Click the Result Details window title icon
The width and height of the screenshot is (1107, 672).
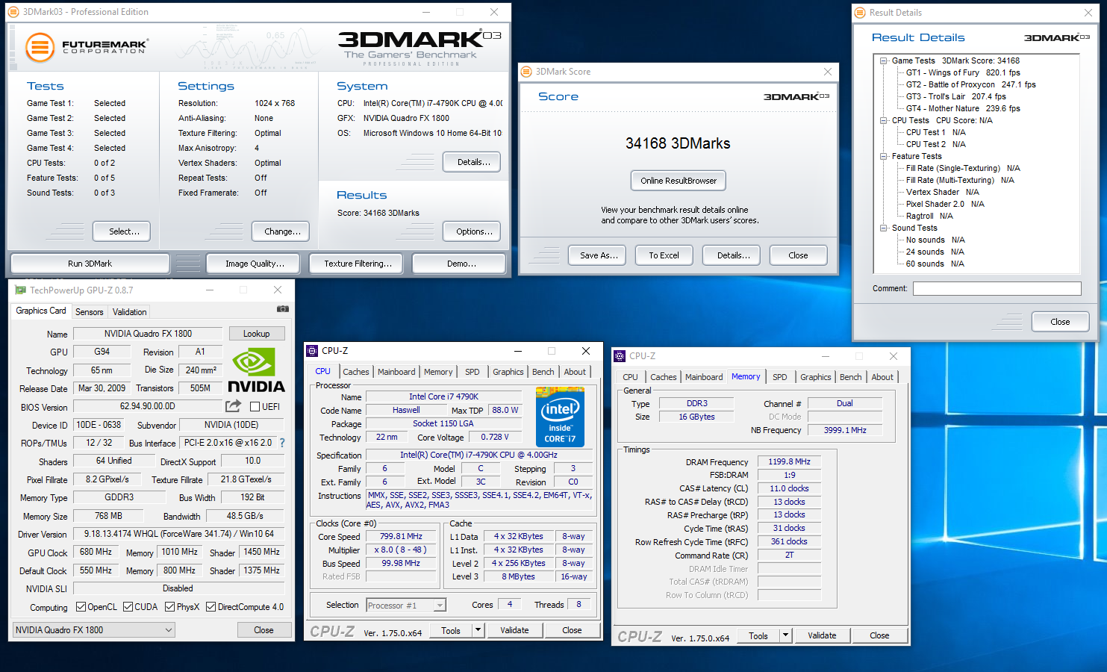(860, 13)
